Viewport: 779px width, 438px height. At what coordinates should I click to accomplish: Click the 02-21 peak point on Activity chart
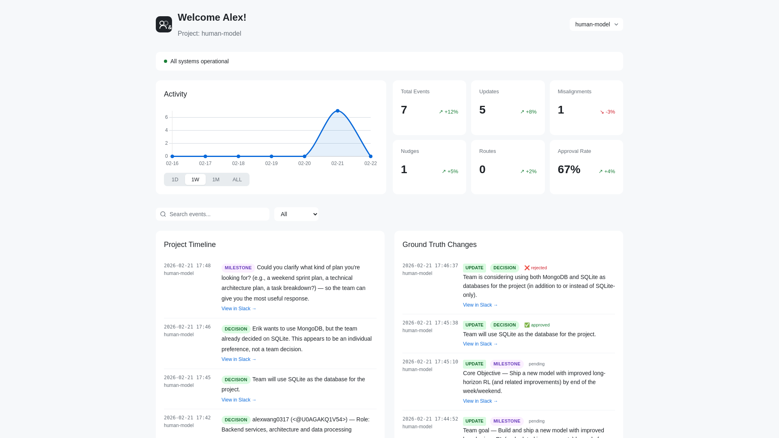338,111
